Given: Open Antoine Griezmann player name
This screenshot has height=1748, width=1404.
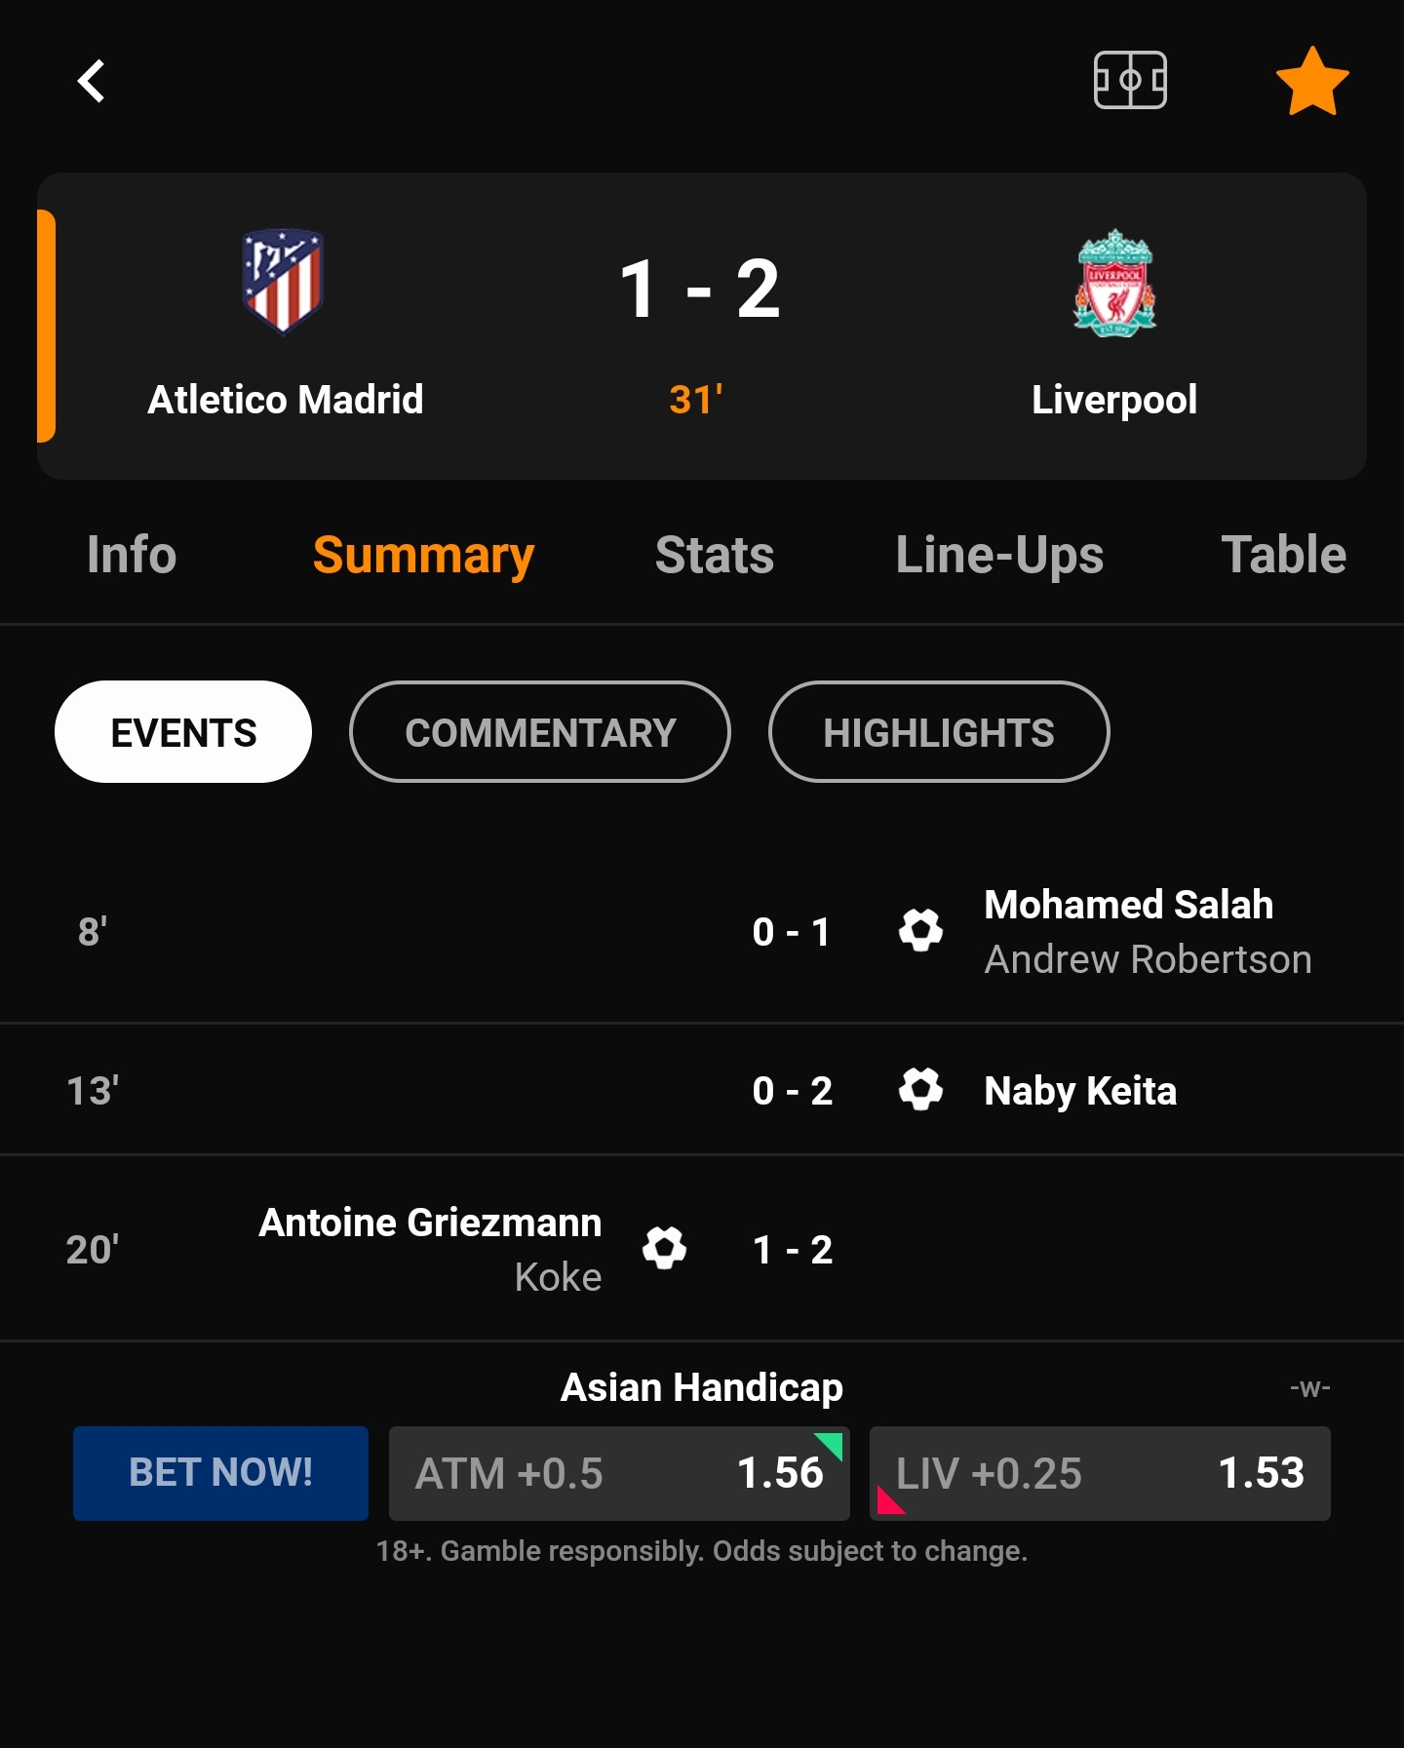Looking at the screenshot, I should pos(430,1223).
